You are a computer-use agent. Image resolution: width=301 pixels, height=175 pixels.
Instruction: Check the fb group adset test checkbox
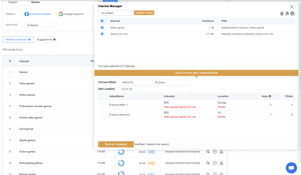tap(102, 115)
